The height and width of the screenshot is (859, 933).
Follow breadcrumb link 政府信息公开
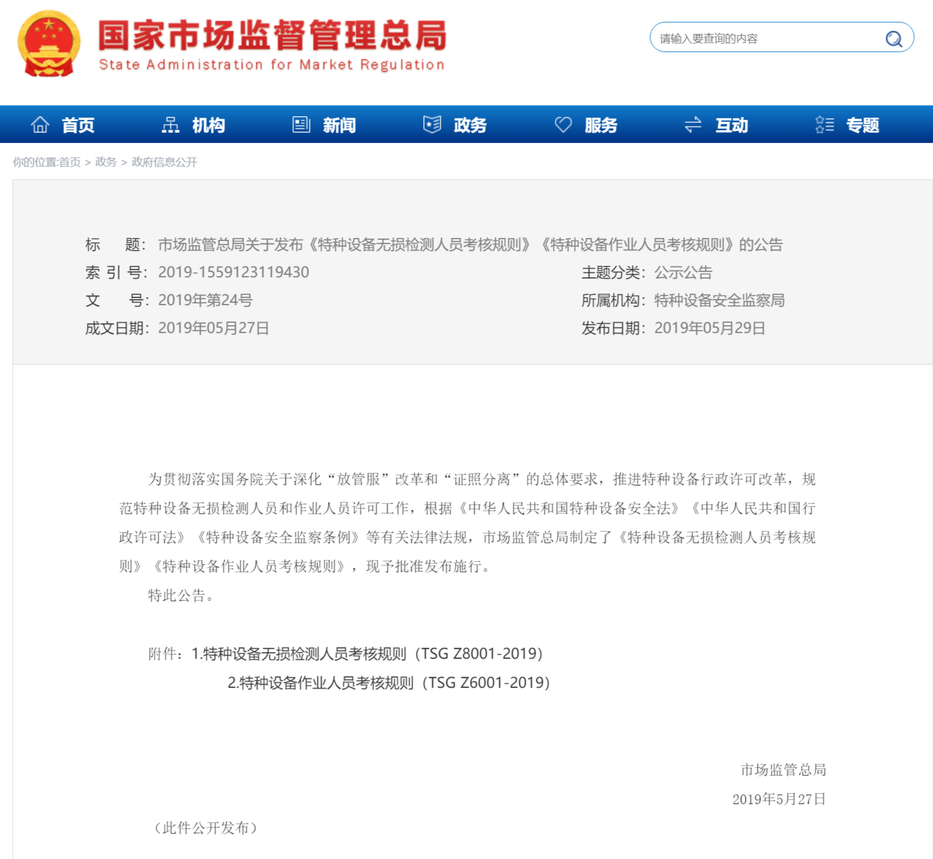pyautogui.click(x=165, y=162)
